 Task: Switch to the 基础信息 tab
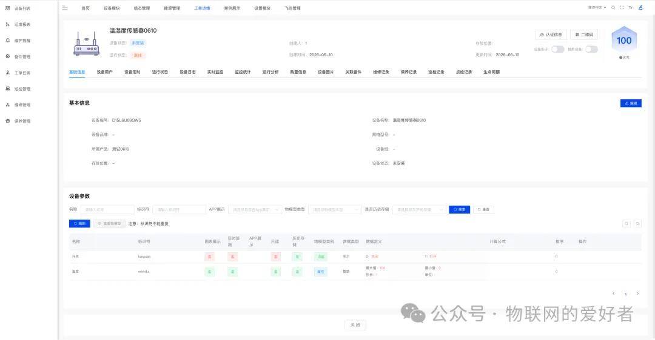77,72
